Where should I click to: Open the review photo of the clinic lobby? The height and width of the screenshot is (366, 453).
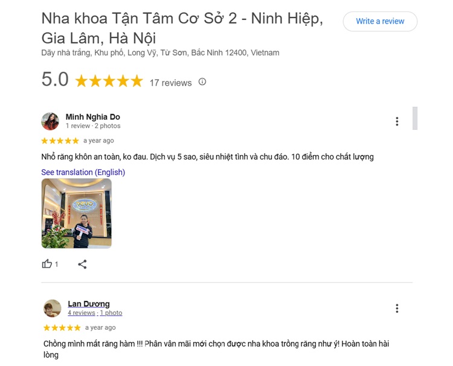click(x=77, y=213)
